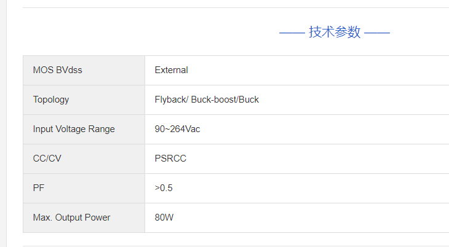449x247 pixels.
Task: Select the Max. Output Power label
Action: pyautogui.click(x=71, y=218)
